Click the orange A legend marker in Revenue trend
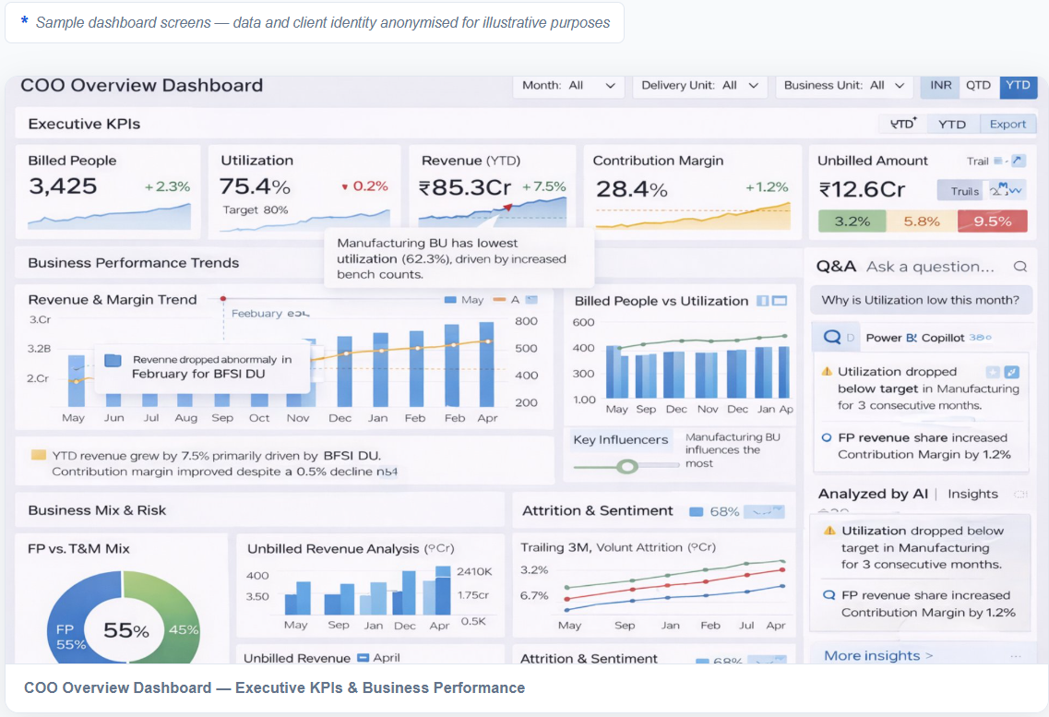 click(499, 300)
